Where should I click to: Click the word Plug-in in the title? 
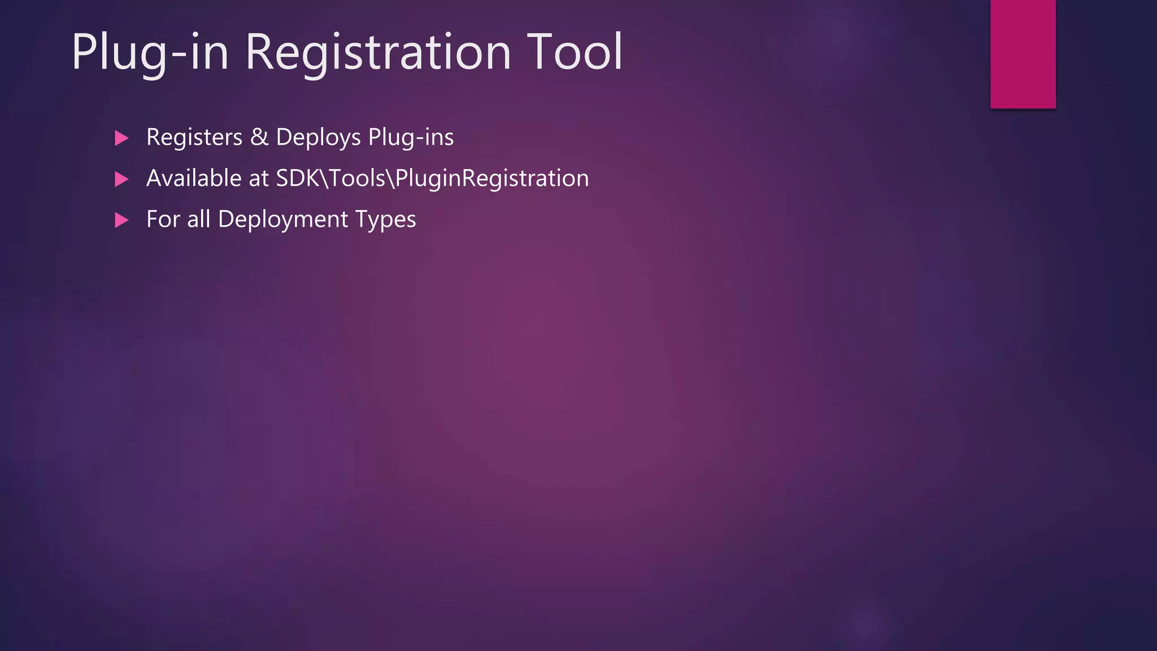[x=150, y=52]
